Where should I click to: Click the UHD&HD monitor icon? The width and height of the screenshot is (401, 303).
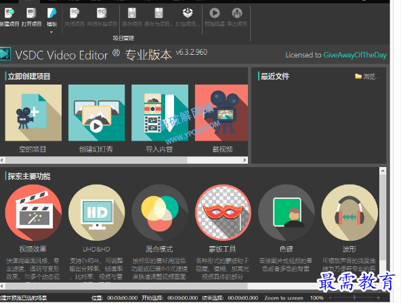(x=96, y=212)
